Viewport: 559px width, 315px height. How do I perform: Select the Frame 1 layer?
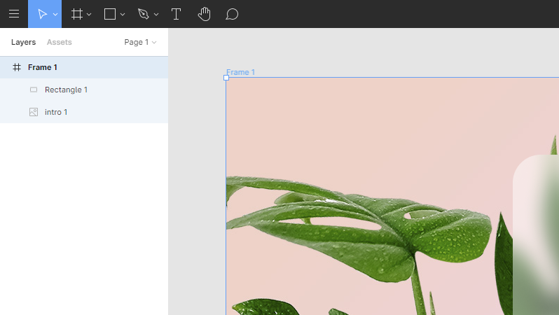(84, 67)
